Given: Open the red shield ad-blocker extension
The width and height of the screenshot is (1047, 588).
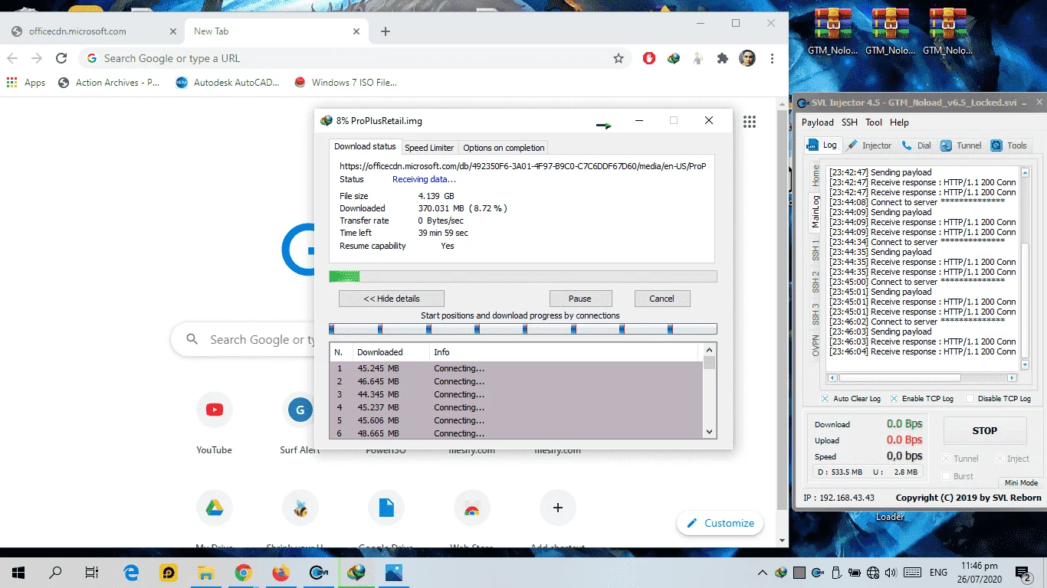Looking at the screenshot, I should click(649, 58).
